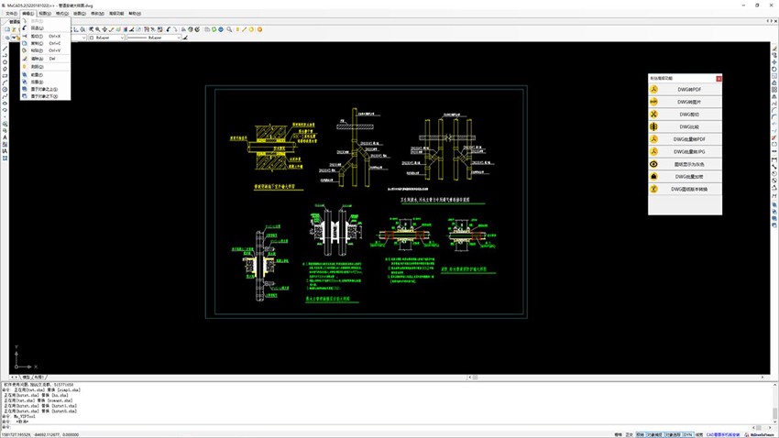Click the green chat bubble toolbar icon
The height and width of the screenshot is (438, 779).
pyautogui.click(x=214, y=30)
